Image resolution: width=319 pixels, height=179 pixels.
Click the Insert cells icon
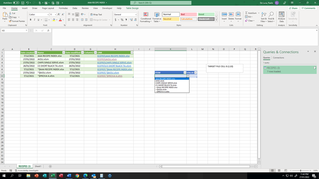click(x=224, y=15)
